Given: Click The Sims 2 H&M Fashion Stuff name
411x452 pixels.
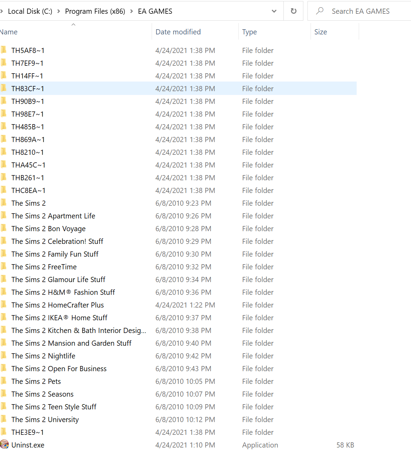Looking at the screenshot, I should pos(63,292).
